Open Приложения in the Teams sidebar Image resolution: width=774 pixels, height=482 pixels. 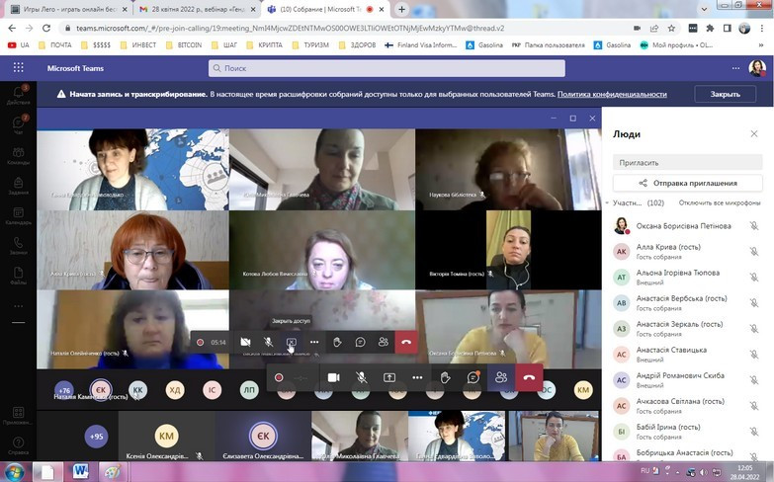pos(18,416)
